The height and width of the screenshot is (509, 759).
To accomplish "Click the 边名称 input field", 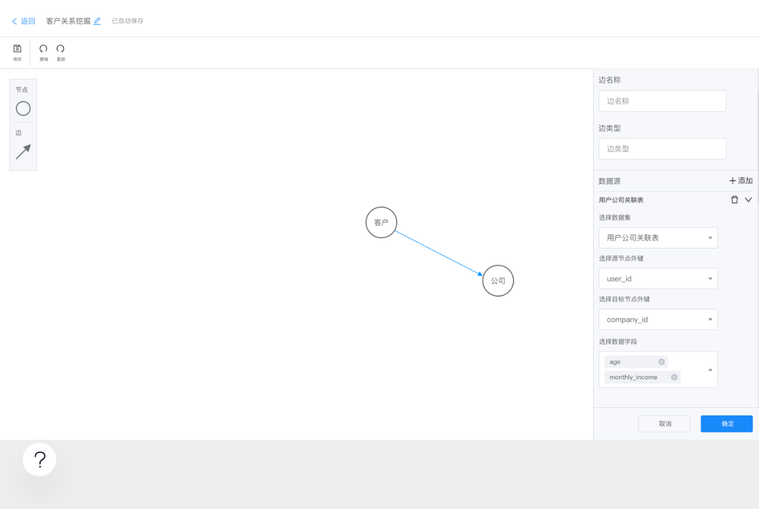I will 662,101.
